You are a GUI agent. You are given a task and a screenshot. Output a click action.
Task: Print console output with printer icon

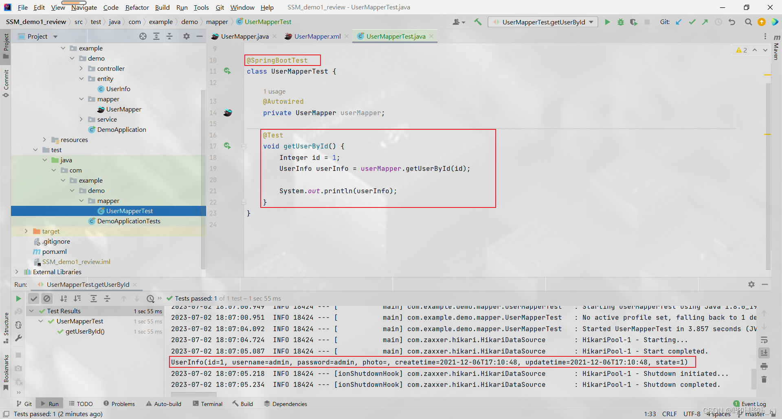tap(764, 366)
